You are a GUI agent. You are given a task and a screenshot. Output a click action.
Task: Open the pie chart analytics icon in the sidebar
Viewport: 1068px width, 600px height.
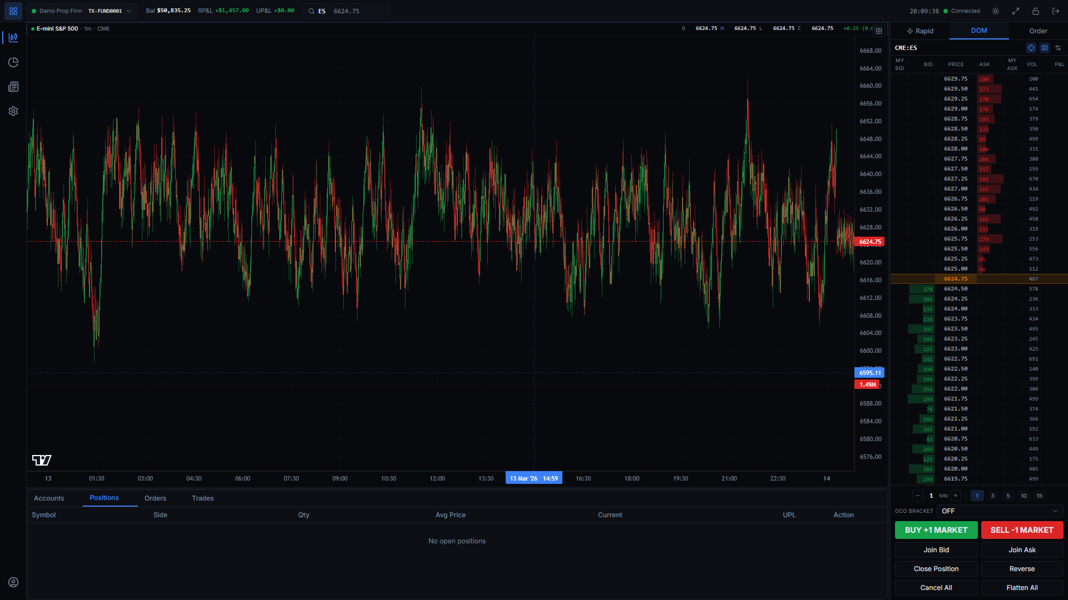[x=13, y=62]
